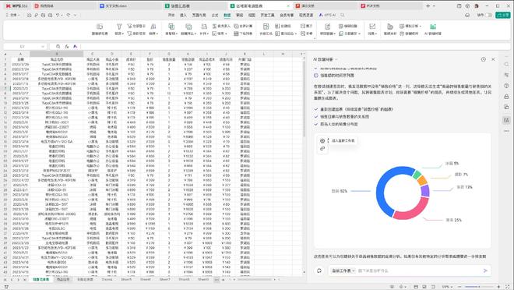Screen dimensions: 514x290
Task: Click the filter funnel icon
Action: (119, 27)
